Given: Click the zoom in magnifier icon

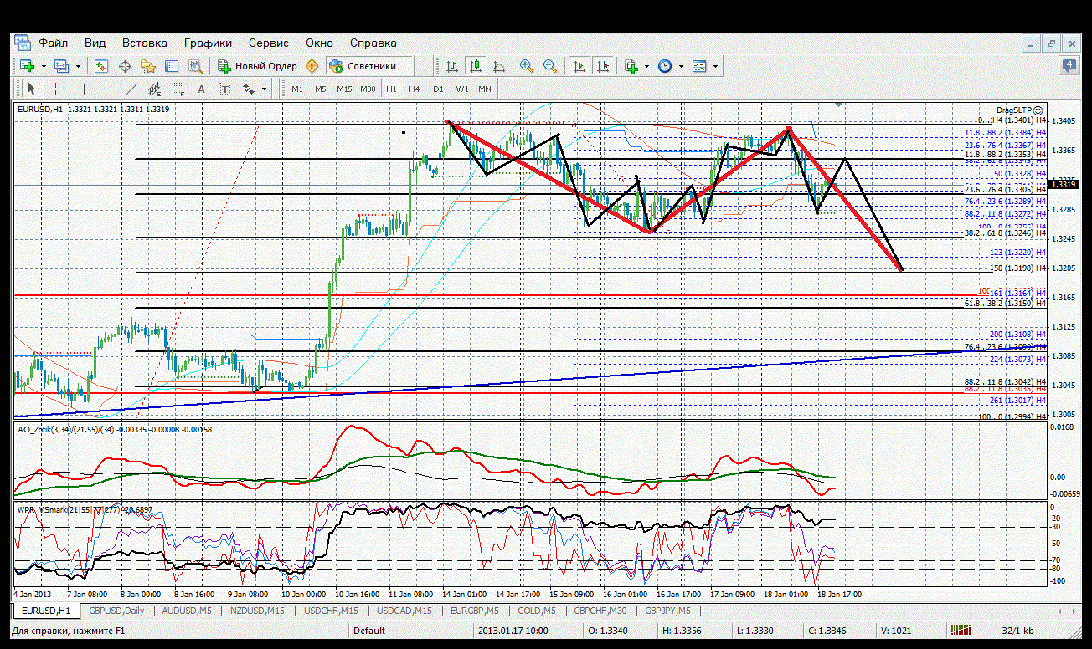Looking at the screenshot, I should coord(527,66).
